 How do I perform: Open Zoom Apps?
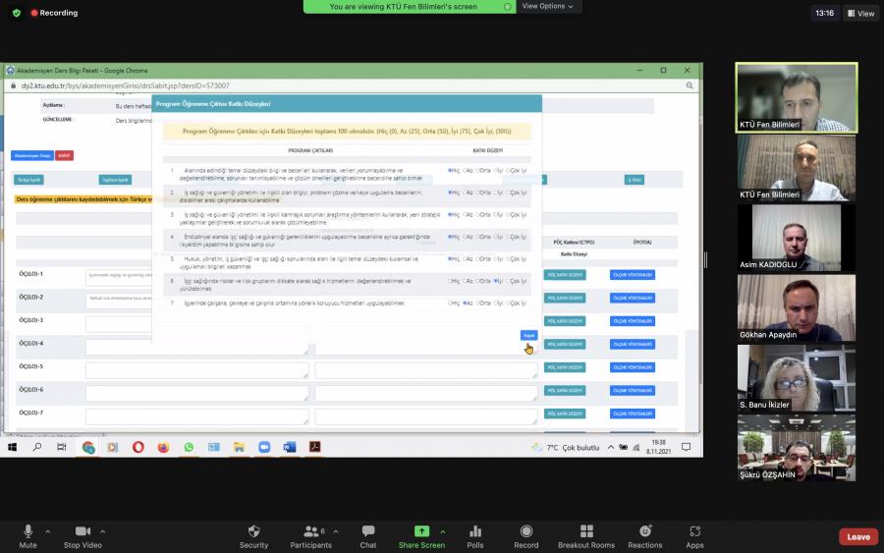[x=694, y=536]
